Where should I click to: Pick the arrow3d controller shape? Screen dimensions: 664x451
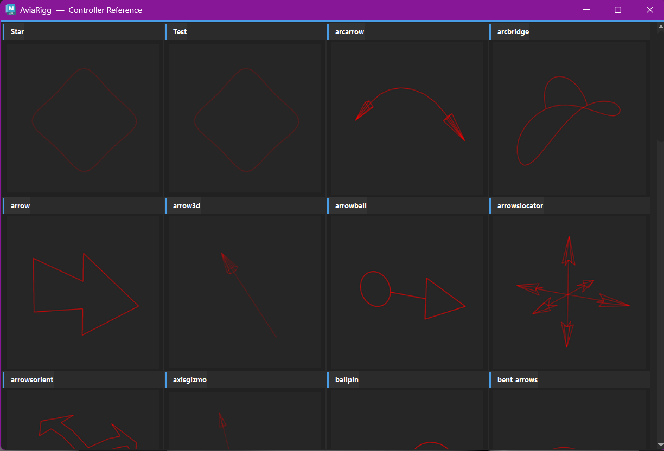pyautogui.click(x=245, y=292)
